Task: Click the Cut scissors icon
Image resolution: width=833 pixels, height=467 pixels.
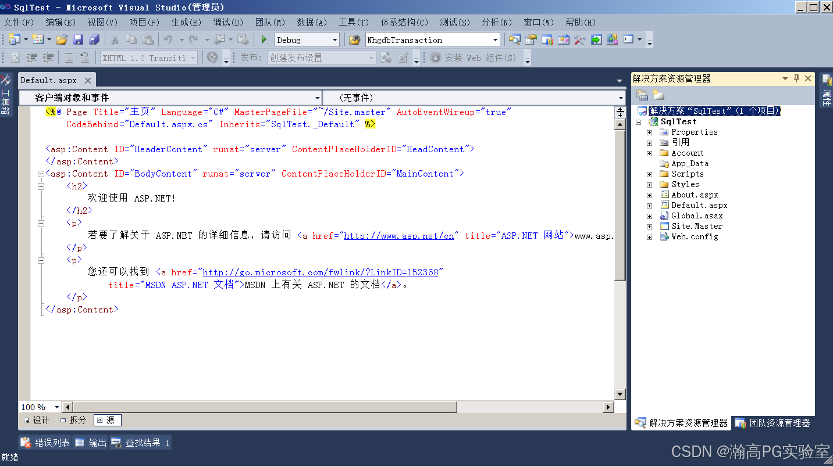Action: [x=115, y=39]
